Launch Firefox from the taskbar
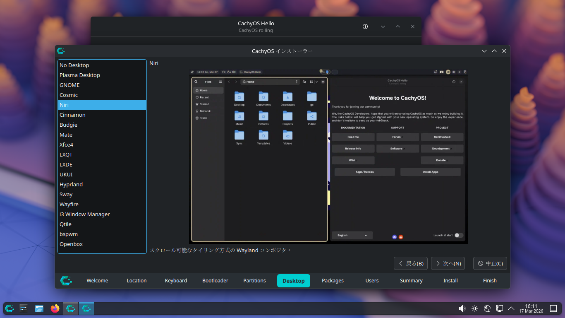Image resolution: width=565 pixels, height=318 pixels. [55, 308]
